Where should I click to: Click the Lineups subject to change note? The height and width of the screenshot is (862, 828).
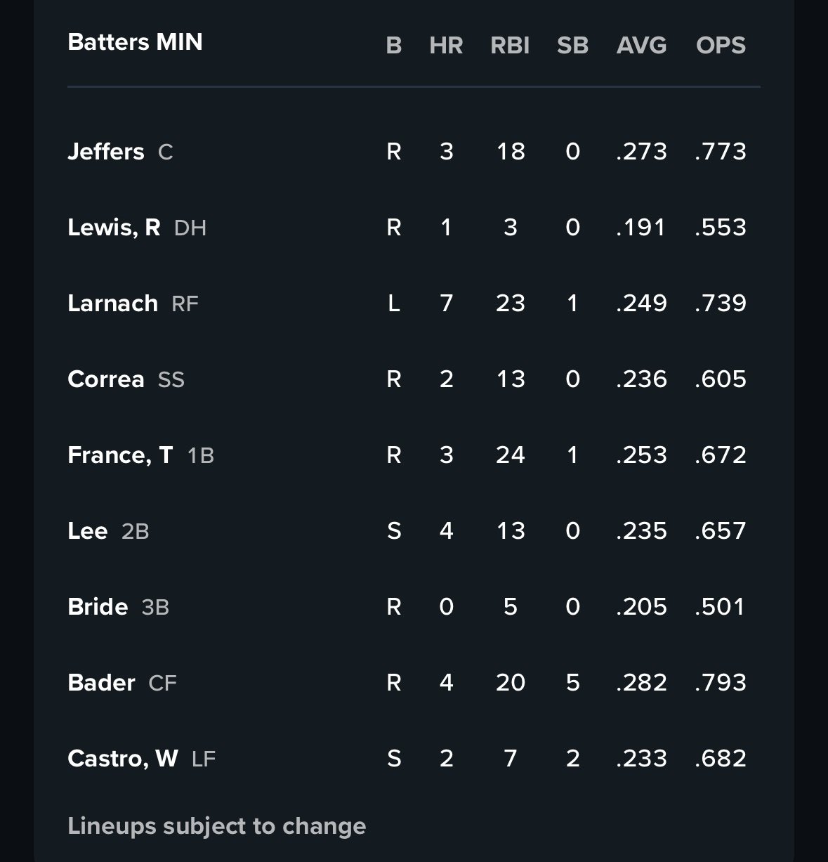coord(216,826)
